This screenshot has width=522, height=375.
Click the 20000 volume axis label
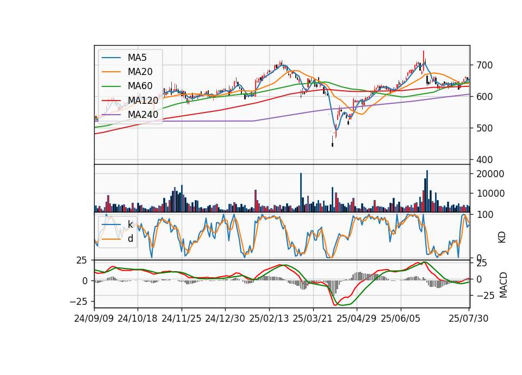click(x=490, y=174)
